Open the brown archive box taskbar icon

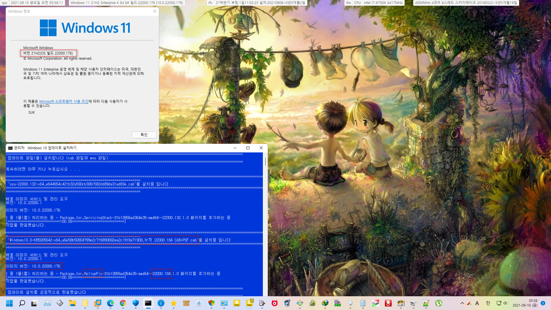[x=186, y=303]
